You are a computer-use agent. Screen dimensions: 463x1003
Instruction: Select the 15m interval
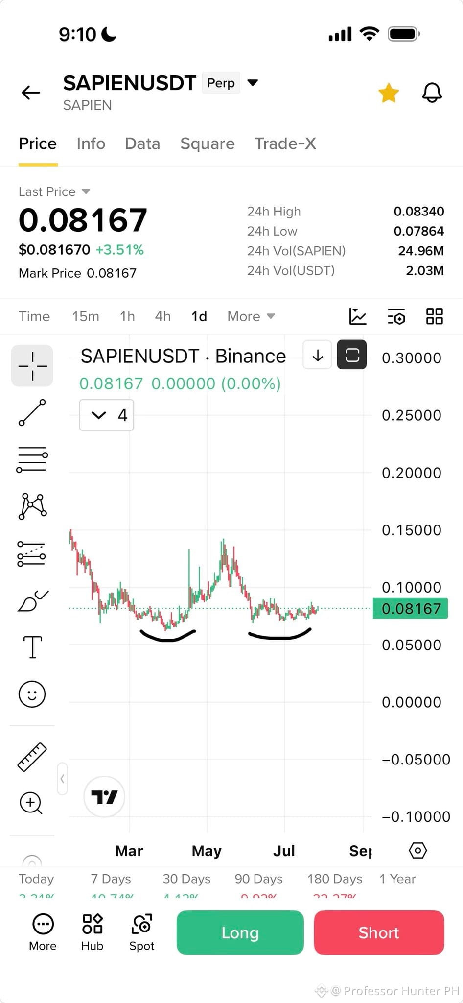tap(86, 316)
